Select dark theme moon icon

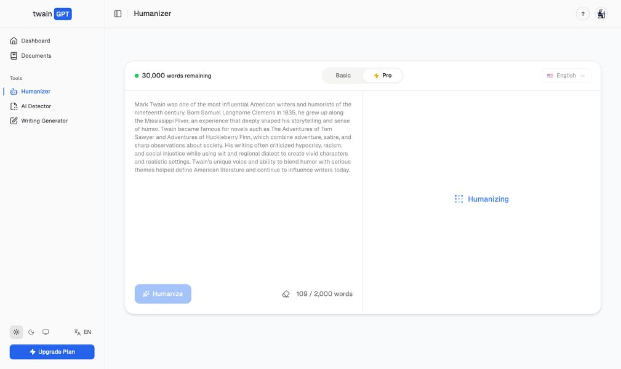(x=31, y=332)
